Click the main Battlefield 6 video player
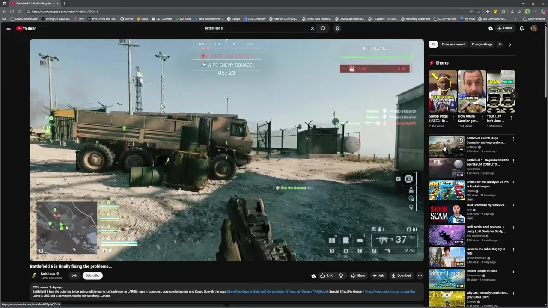This screenshot has width=548, height=308. [x=226, y=150]
